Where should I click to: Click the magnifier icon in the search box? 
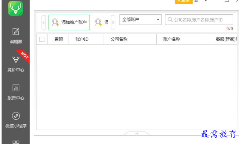click(x=170, y=20)
